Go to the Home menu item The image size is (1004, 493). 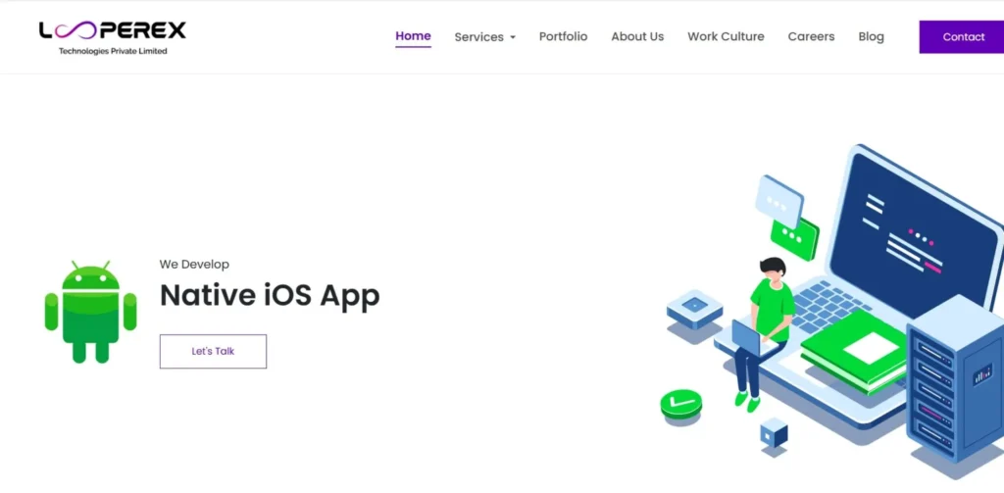pos(413,36)
